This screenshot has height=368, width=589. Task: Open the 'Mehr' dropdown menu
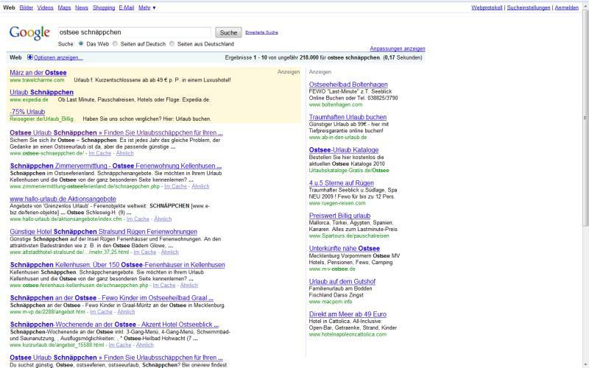147,7
